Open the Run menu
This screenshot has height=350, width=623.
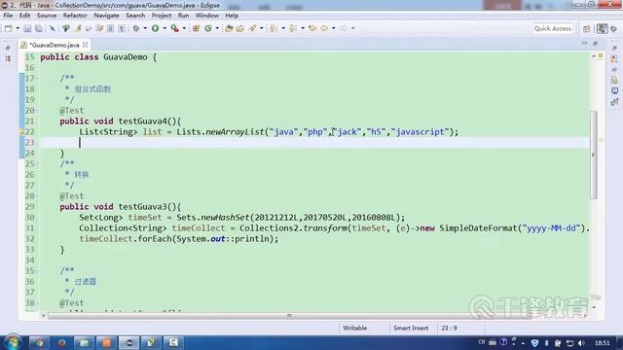[x=183, y=16]
